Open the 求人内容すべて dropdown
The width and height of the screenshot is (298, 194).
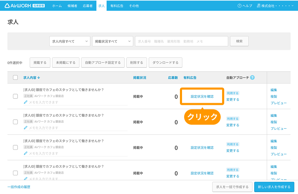70,41
